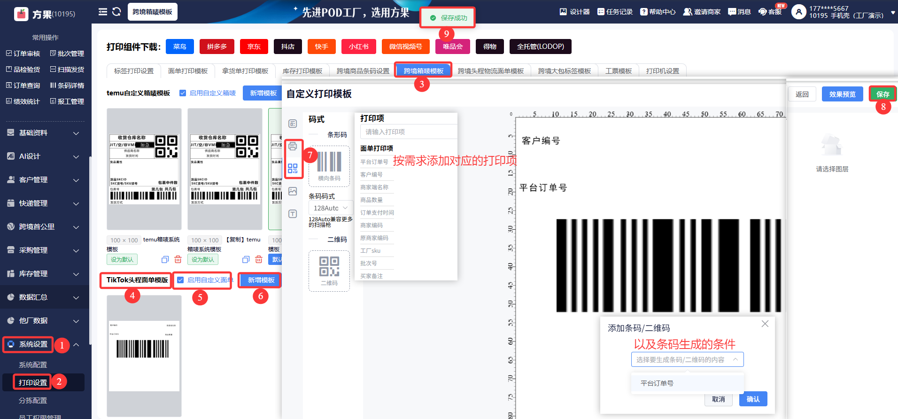Switch to the 标签打印设置 tab
Screen dimensions: 898x419
coord(134,70)
